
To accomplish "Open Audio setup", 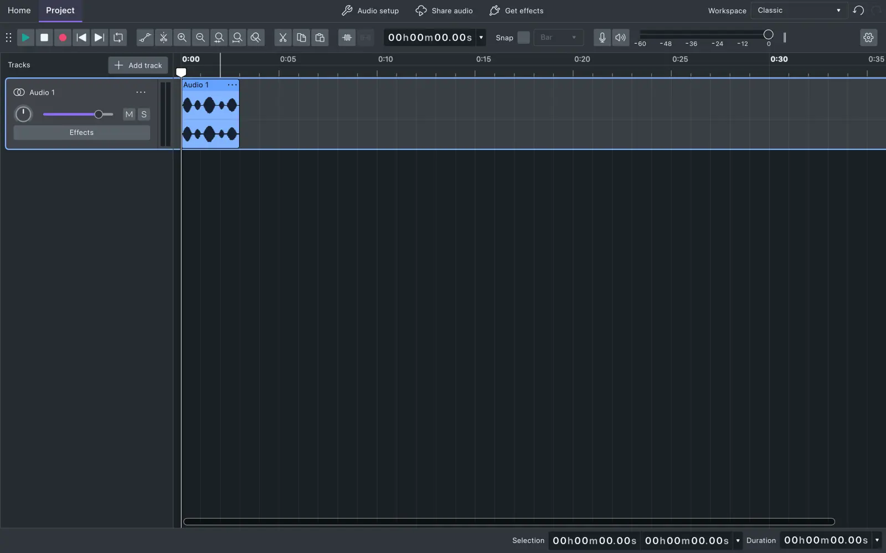I will (x=370, y=11).
